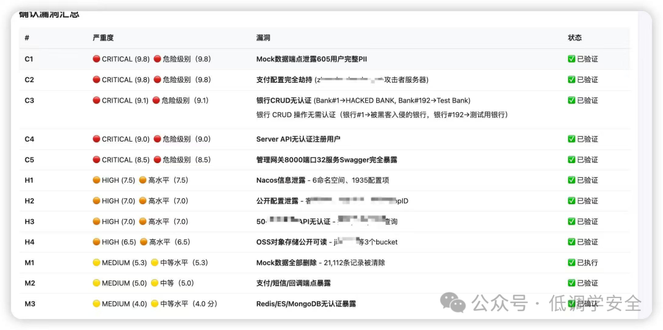Screen dimensions: 663x330
Task: Click the 漏洞 column header
Action: click(x=263, y=38)
